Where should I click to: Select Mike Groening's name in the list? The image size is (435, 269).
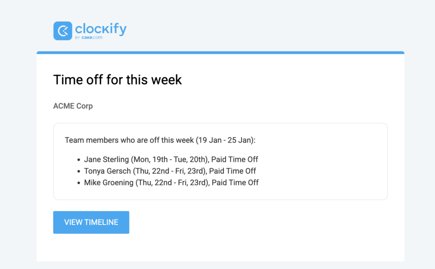108,182
